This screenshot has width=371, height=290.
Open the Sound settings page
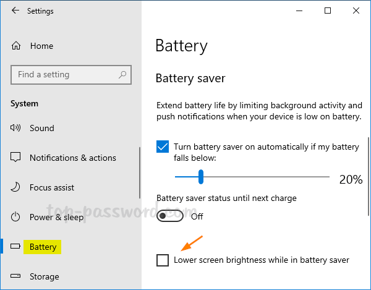point(42,128)
